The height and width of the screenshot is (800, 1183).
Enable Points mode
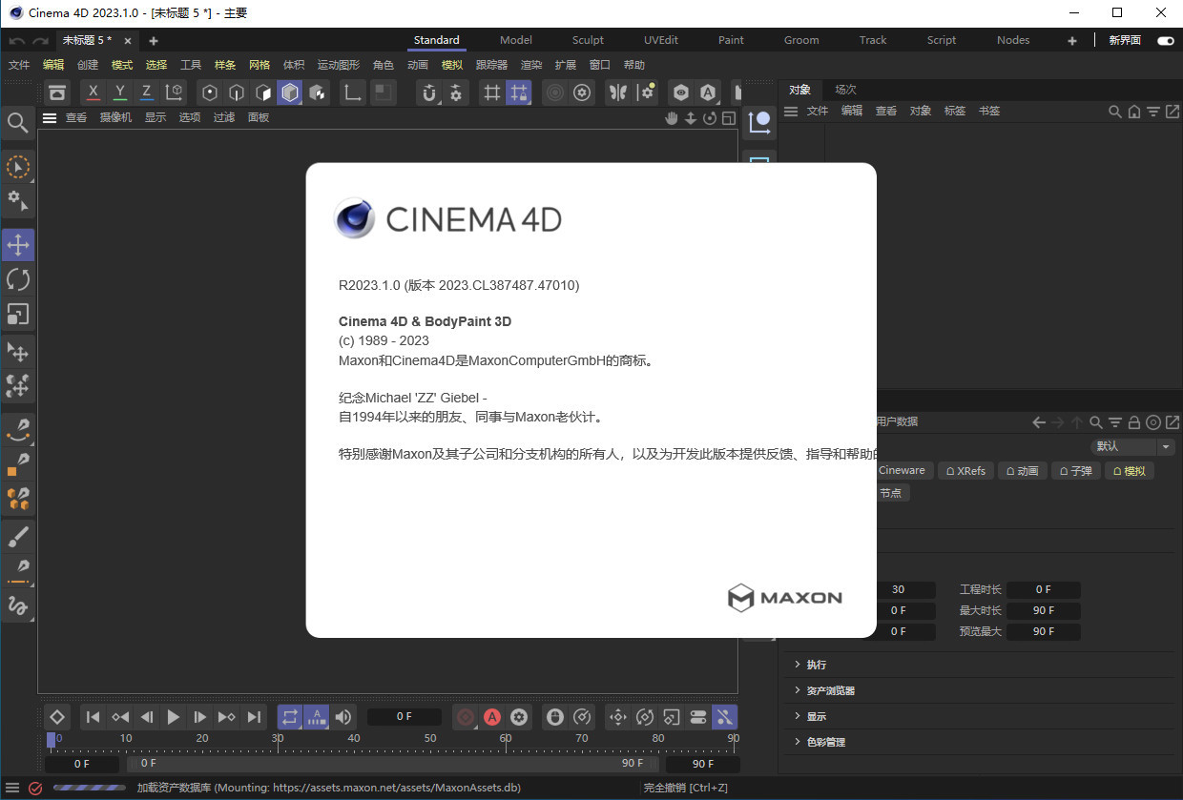point(210,92)
